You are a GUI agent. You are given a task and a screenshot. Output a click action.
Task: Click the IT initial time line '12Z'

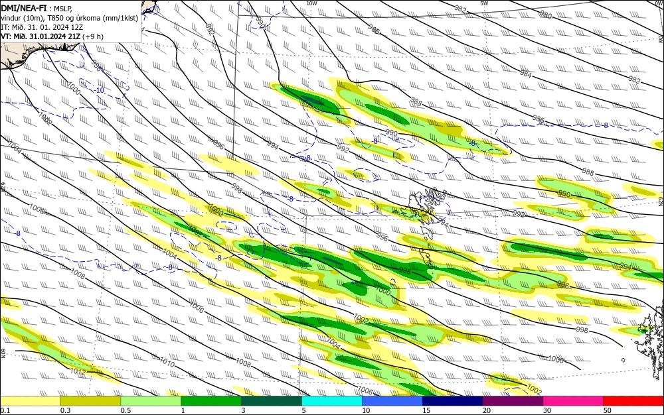click(x=42, y=27)
